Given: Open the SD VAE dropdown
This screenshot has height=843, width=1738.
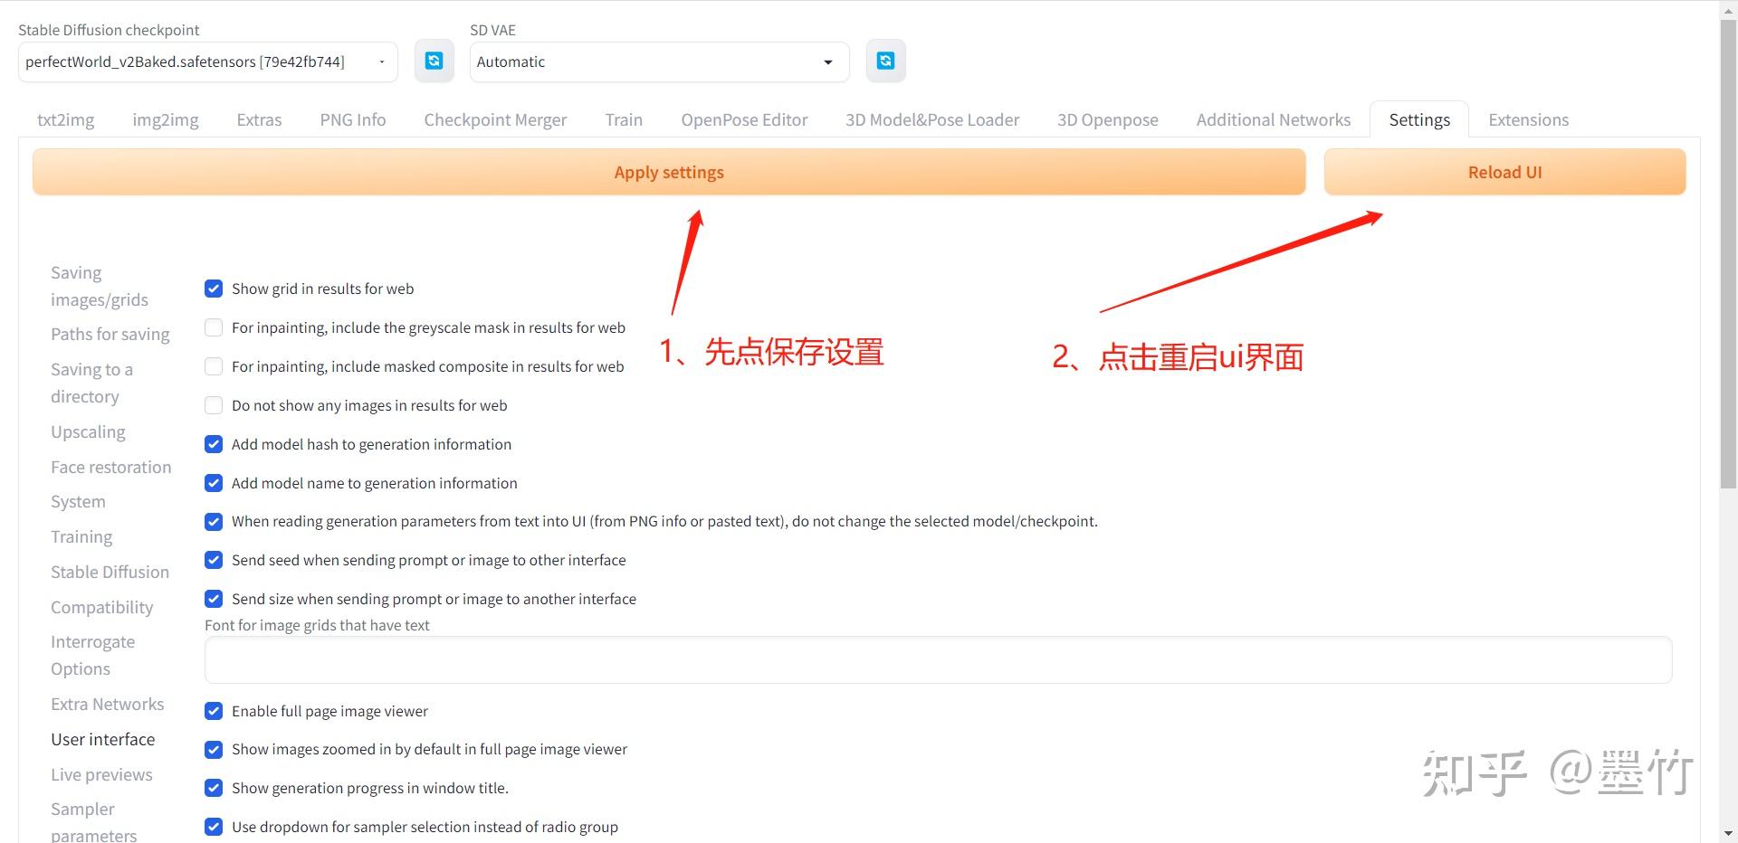Looking at the screenshot, I should coord(659,62).
